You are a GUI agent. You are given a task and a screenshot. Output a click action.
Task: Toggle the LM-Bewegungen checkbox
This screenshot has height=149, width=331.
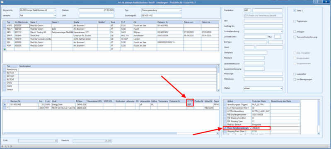click(295, 79)
